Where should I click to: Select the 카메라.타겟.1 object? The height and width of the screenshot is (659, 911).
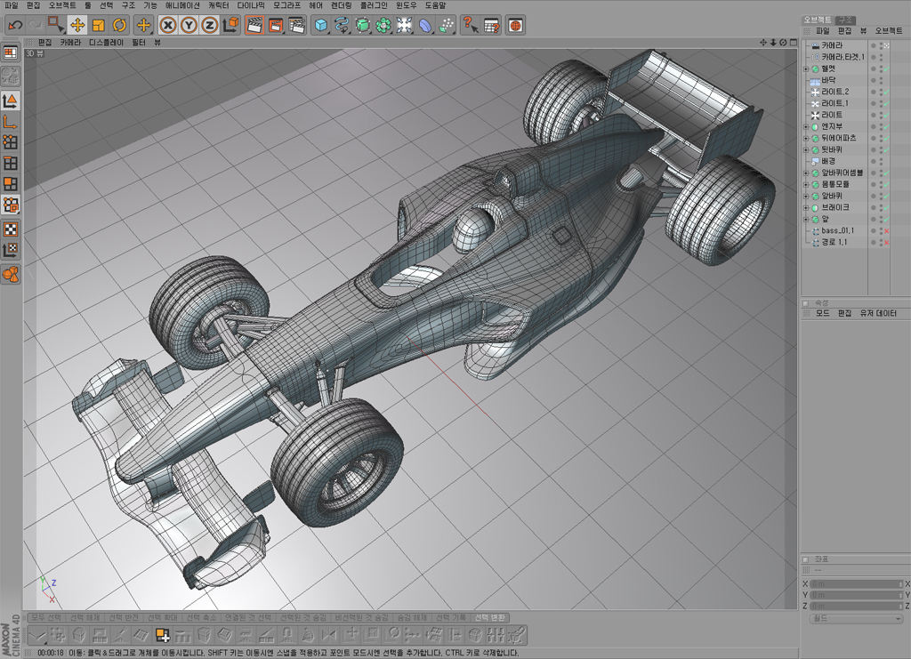click(842, 57)
